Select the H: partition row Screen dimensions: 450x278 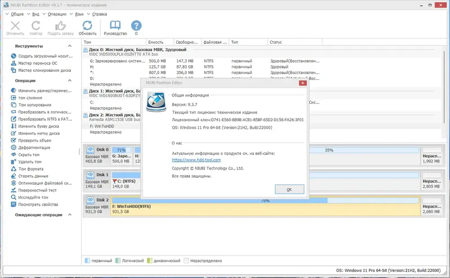click(x=262, y=67)
